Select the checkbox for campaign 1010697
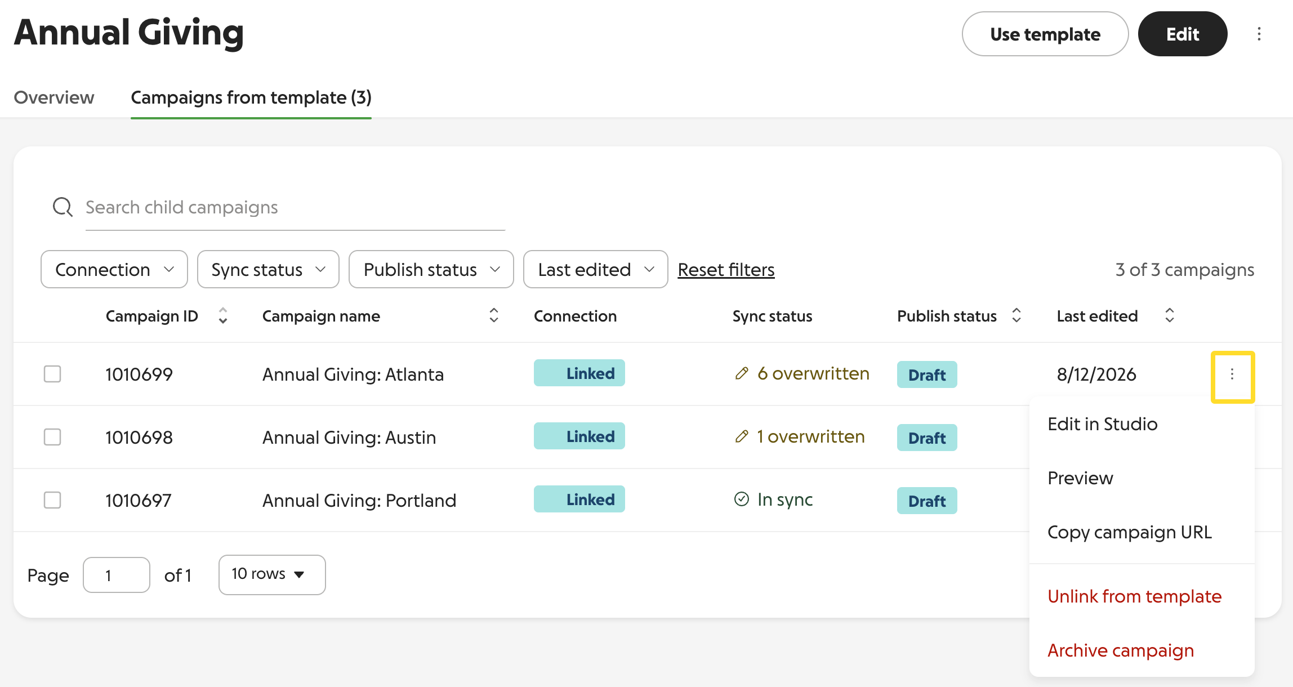Image resolution: width=1293 pixels, height=687 pixels. pyautogui.click(x=52, y=500)
